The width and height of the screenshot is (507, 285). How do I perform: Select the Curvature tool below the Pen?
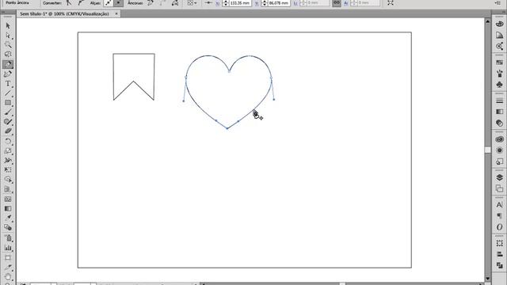(8, 74)
